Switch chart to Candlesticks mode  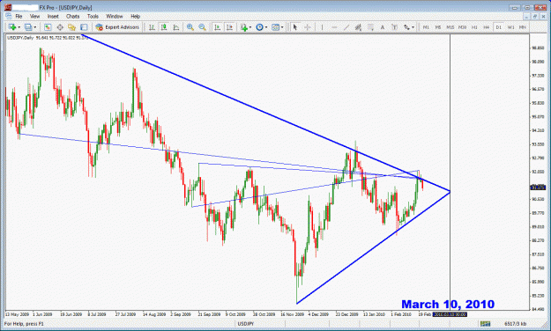pos(164,27)
